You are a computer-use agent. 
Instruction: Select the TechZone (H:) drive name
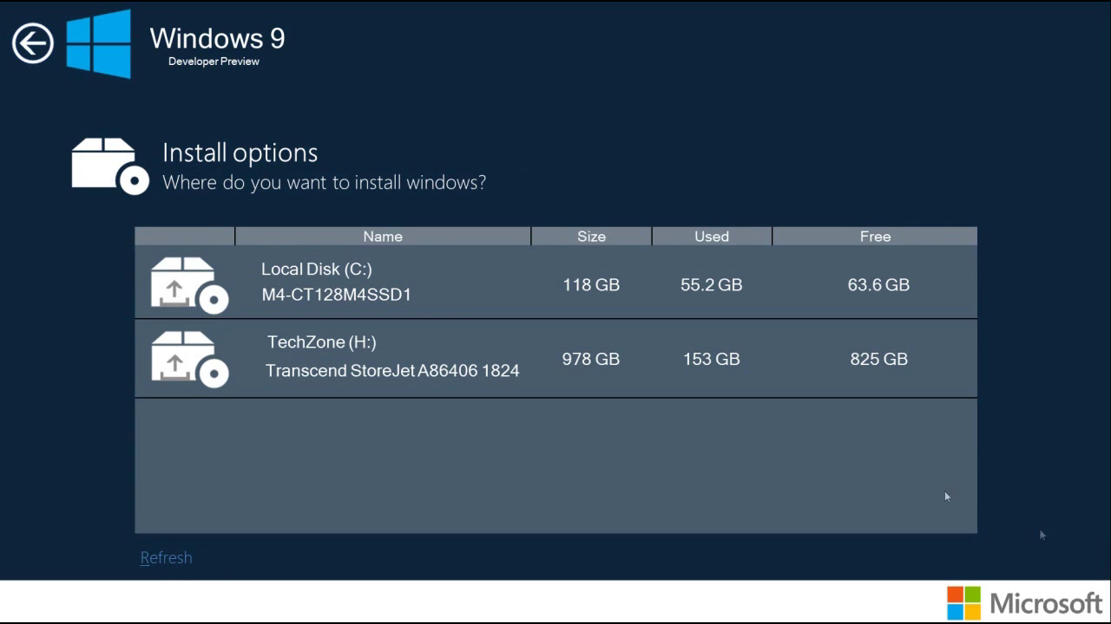tap(322, 342)
